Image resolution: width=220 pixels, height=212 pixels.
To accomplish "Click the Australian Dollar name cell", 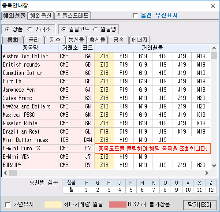I will click(30, 56).
